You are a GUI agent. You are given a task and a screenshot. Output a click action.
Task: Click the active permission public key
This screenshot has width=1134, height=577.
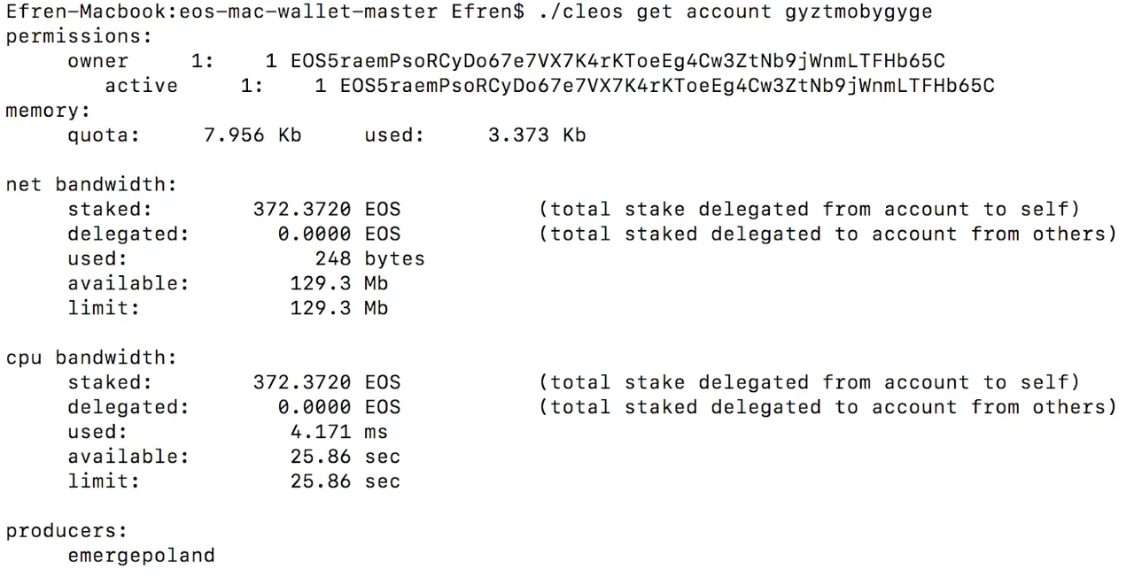pos(667,86)
